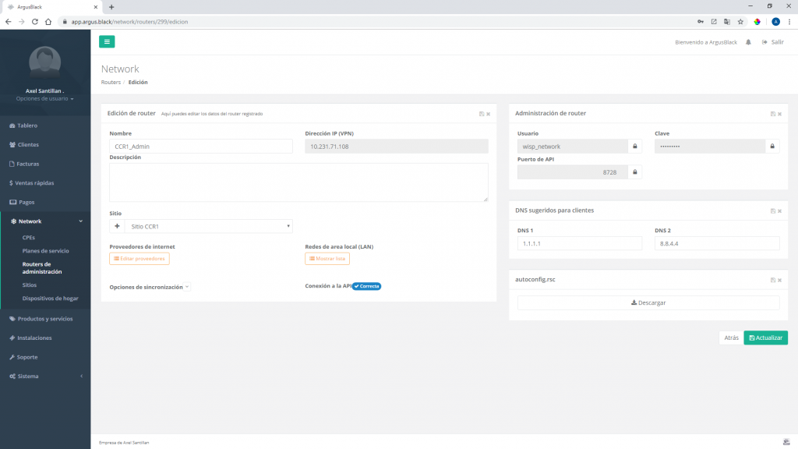Unlock the Usuario field lock icon
The width and height of the screenshot is (798, 449).
634,147
